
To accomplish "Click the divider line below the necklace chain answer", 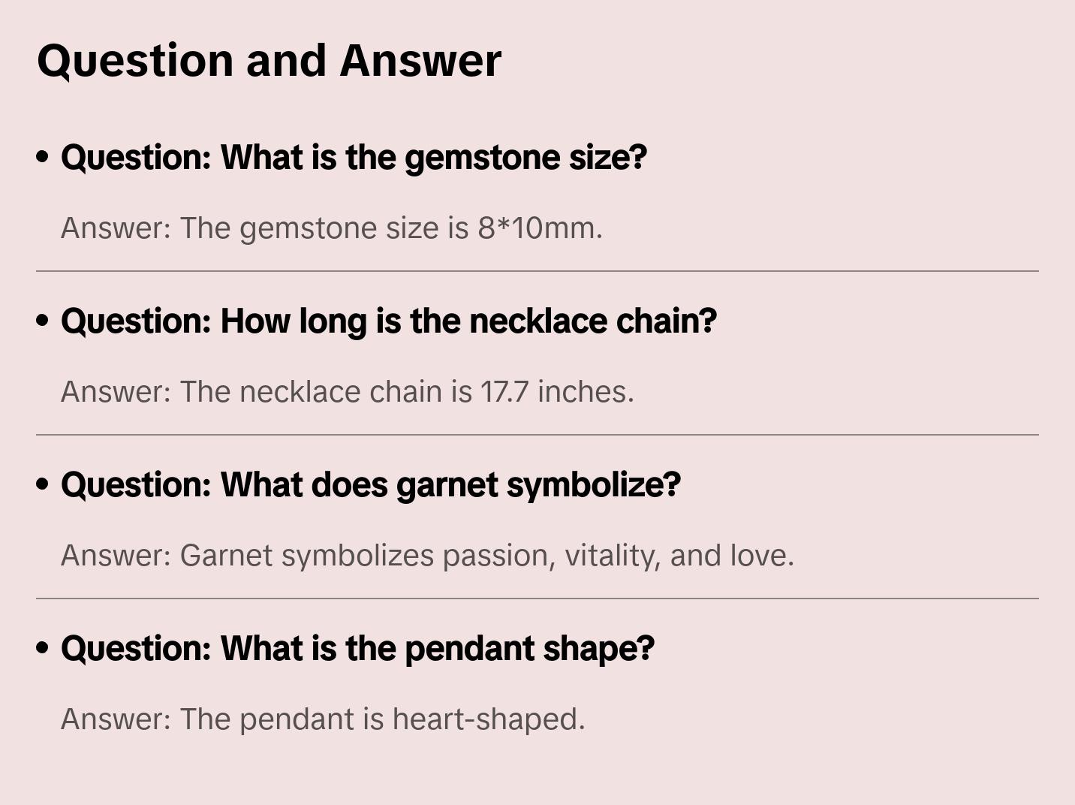I will [x=537, y=435].
